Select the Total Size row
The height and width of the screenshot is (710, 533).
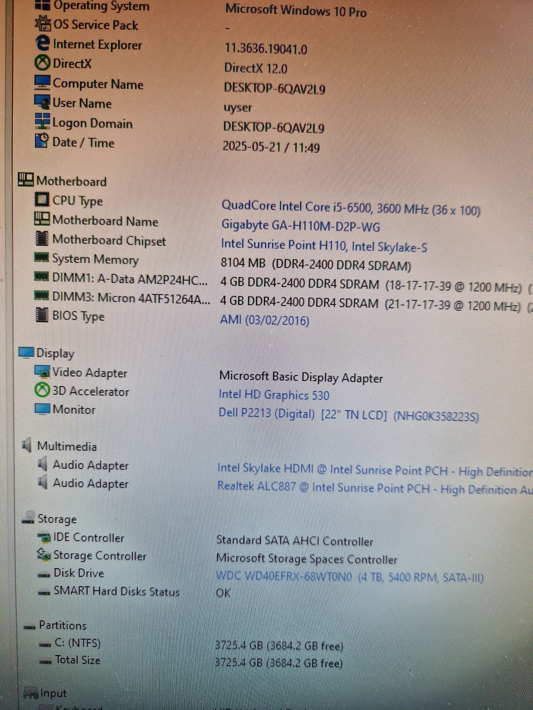[x=191, y=661]
